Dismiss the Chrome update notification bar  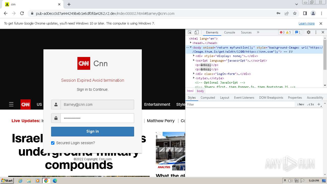coord(321,24)
